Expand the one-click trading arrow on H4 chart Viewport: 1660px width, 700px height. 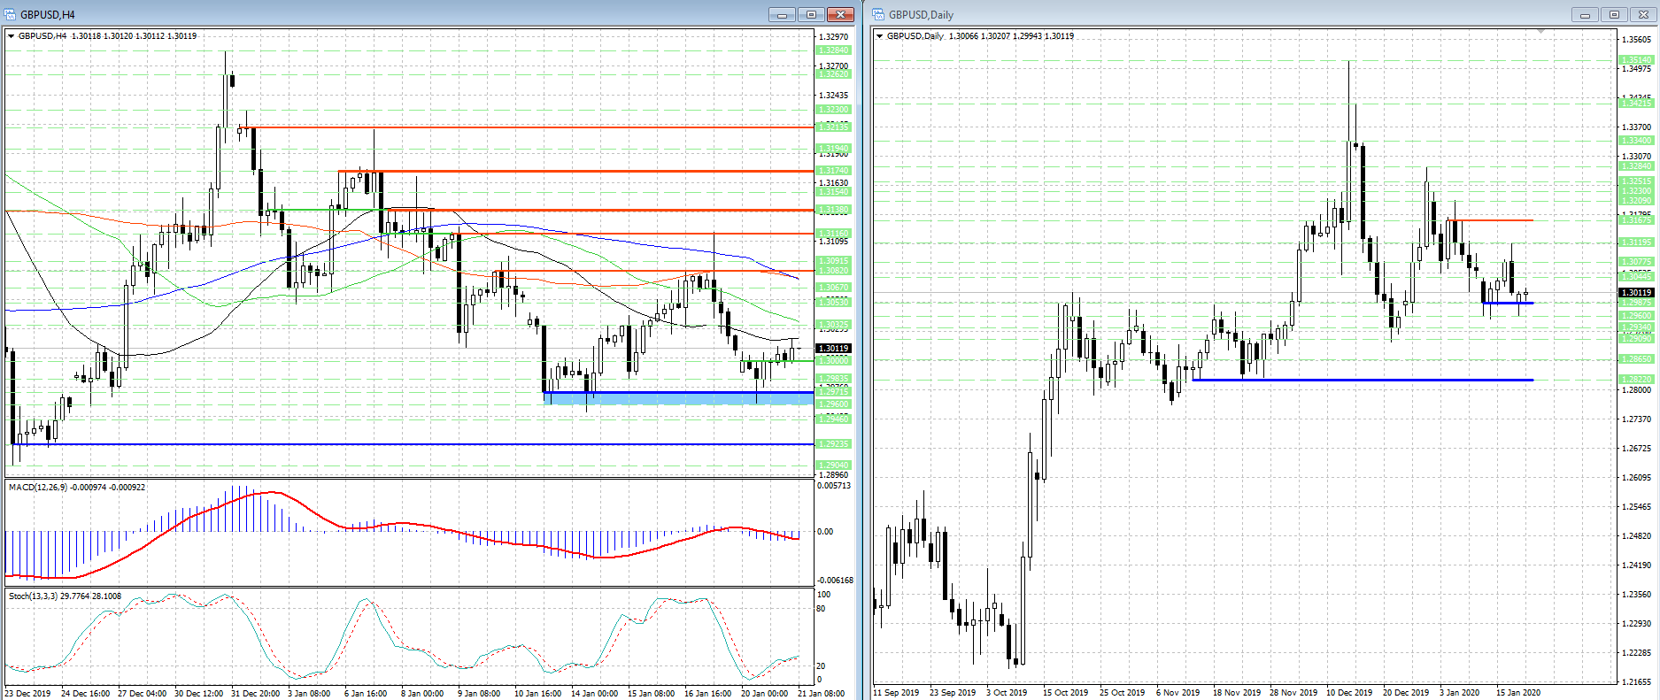click(x=11, y=36)
